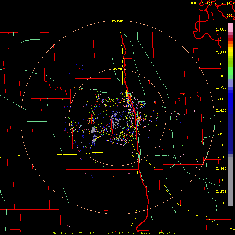Click the 0.467 scale value
Screen dimensions: 235x235
[221, 145]
